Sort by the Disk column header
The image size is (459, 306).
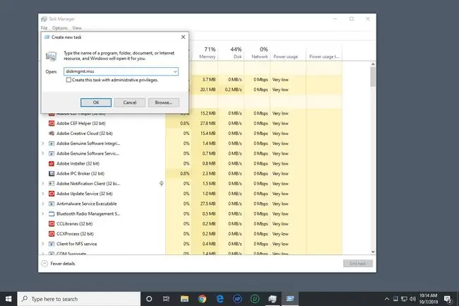(x=231, y=53)
